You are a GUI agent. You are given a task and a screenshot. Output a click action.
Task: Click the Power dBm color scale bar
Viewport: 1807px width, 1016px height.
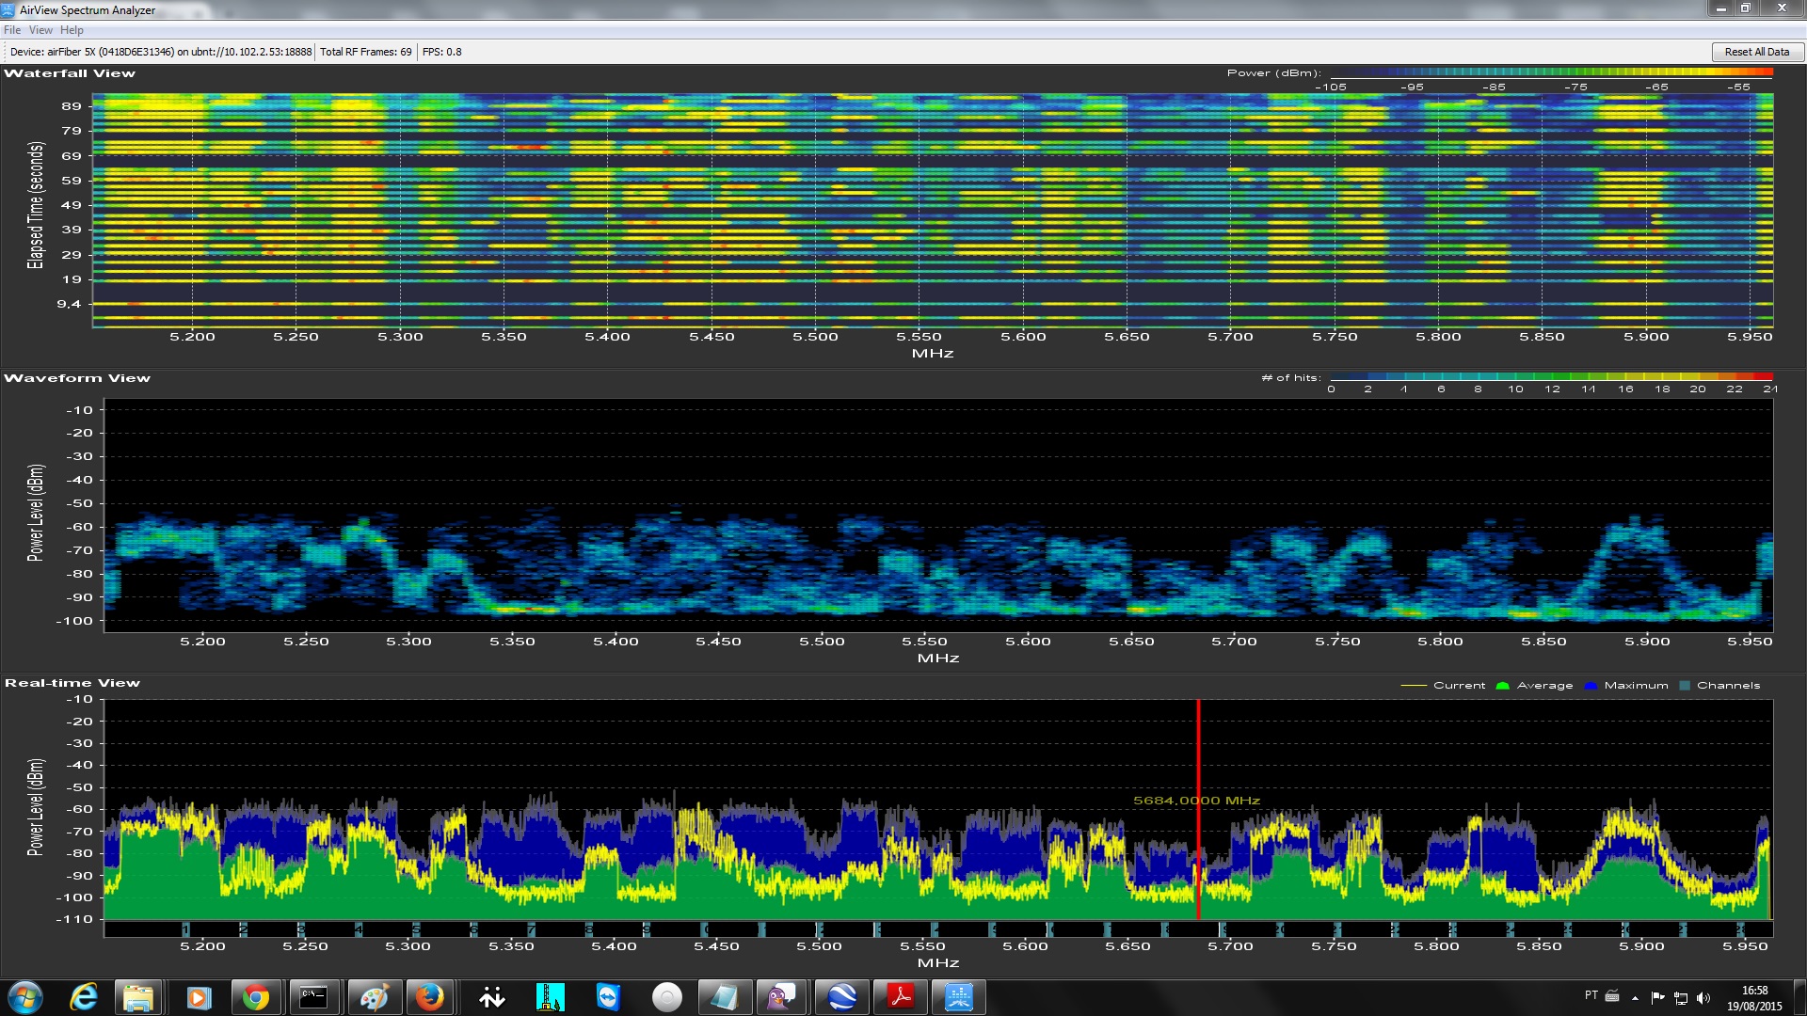click(x=1551, y=72)
